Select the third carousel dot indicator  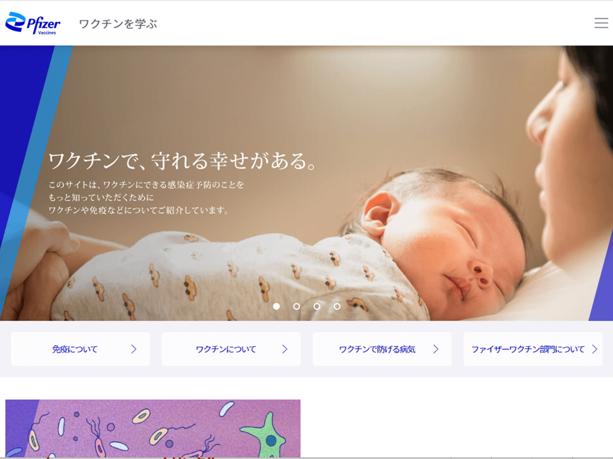pos(317,307)
